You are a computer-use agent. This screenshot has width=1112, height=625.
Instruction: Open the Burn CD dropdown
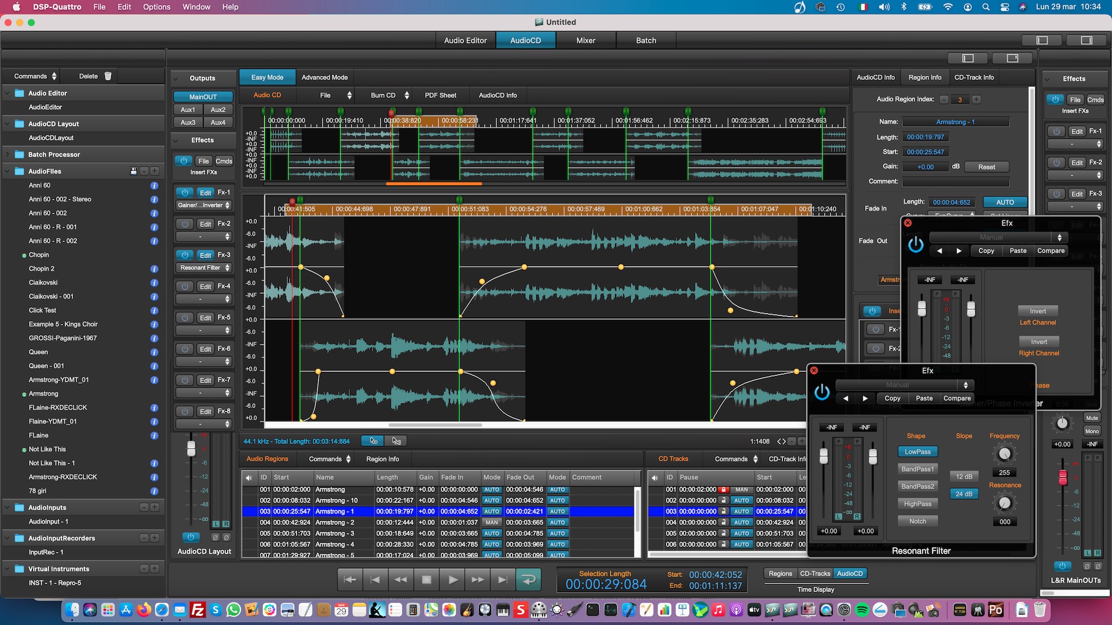coord(390,95)
